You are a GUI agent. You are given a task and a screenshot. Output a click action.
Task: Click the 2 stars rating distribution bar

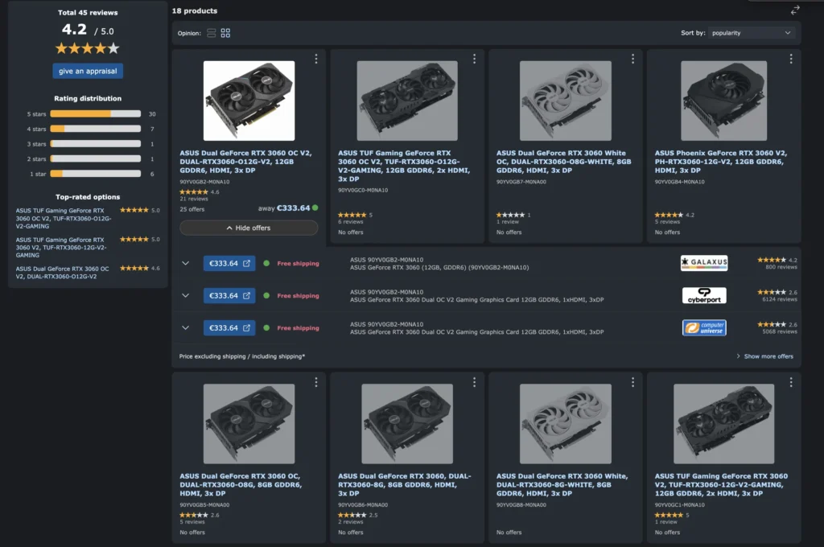95,158
